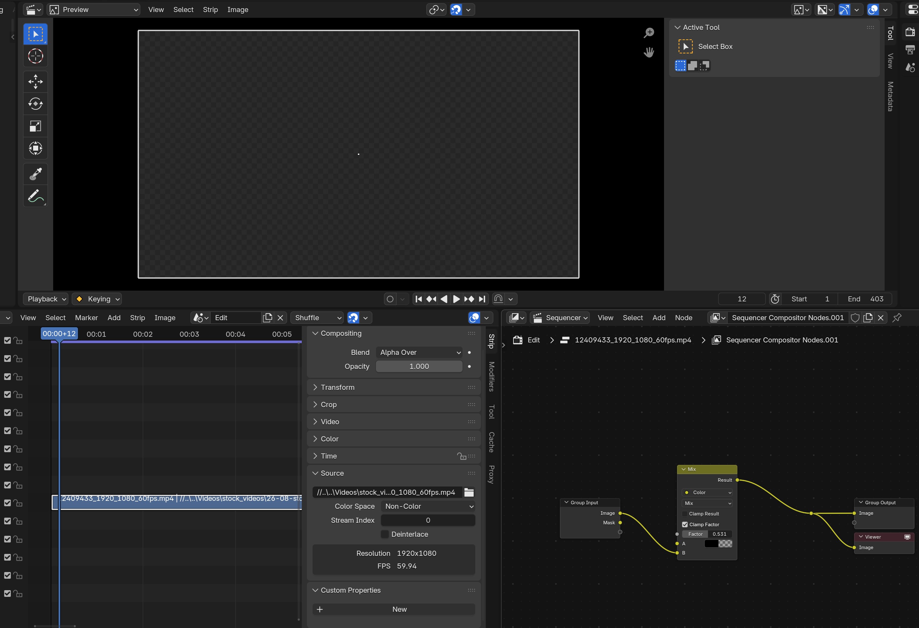Click the Stream Index field
This screenshot has width=919, height=628.
[428, 520]
